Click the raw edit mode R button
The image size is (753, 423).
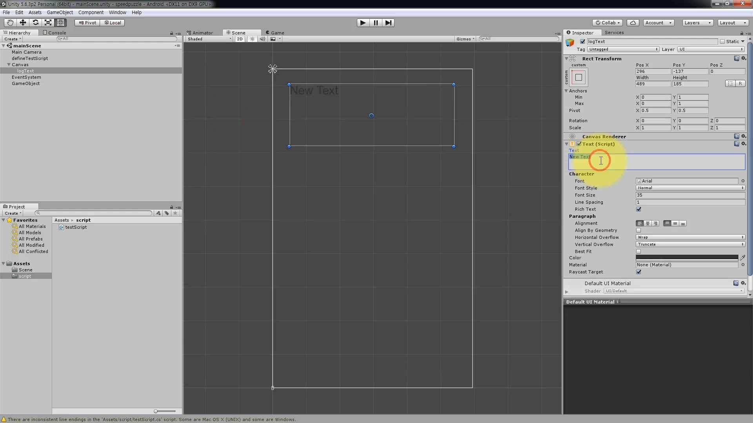[x=740, y=83]
